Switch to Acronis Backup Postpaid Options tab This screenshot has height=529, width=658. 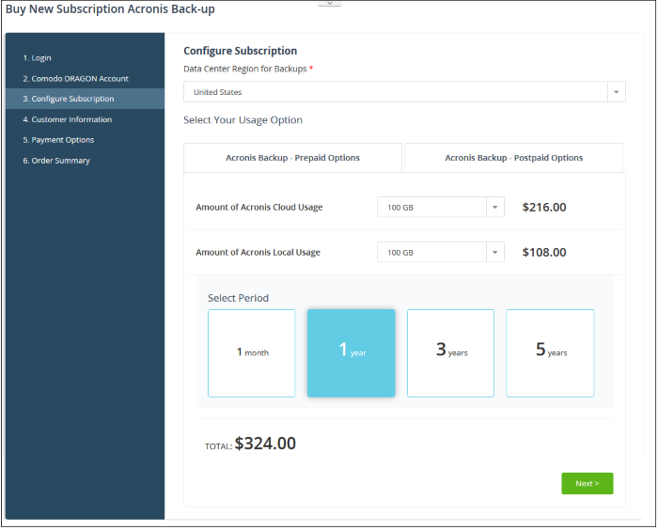point(513,158)
